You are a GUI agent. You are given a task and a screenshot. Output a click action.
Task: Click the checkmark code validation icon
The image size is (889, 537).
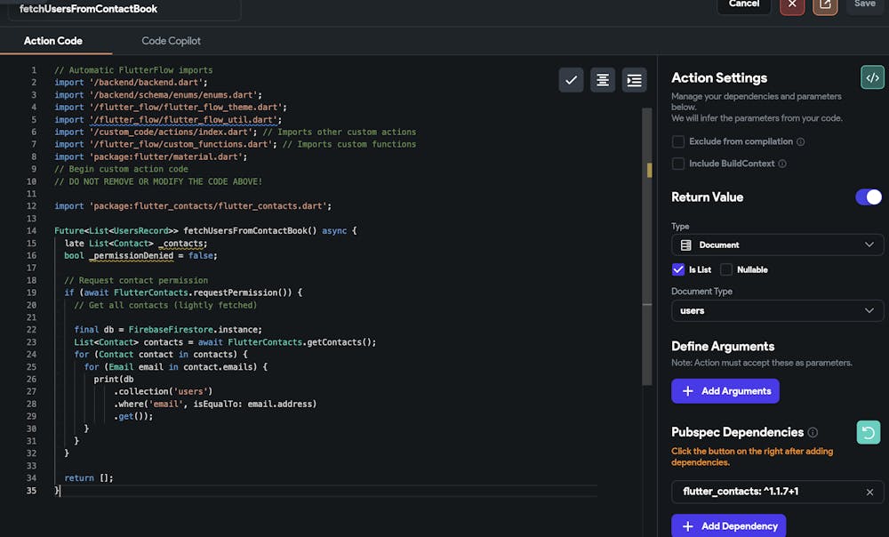tap(571, 80)
